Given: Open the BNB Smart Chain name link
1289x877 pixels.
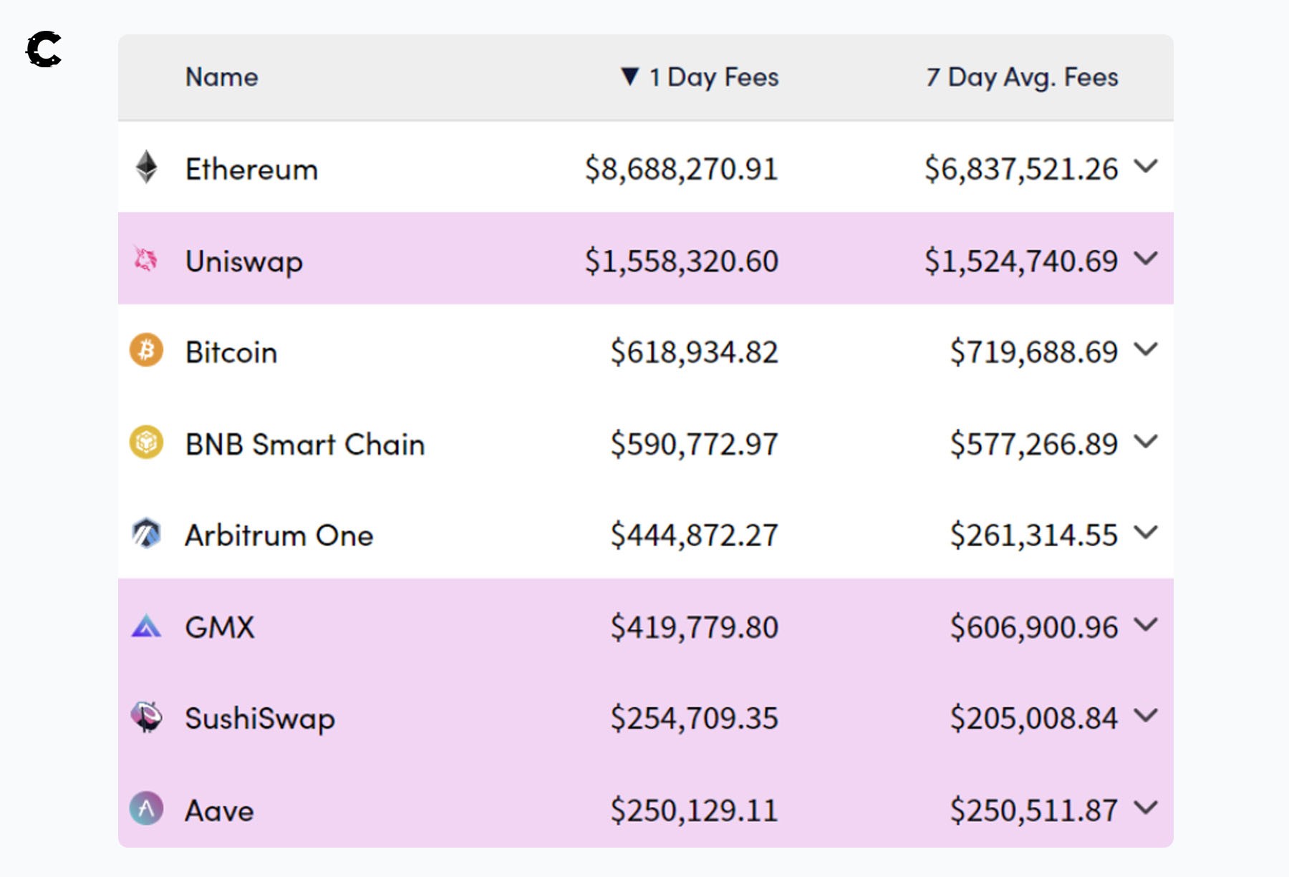Looking at the screenshot, I should point(304,445).
